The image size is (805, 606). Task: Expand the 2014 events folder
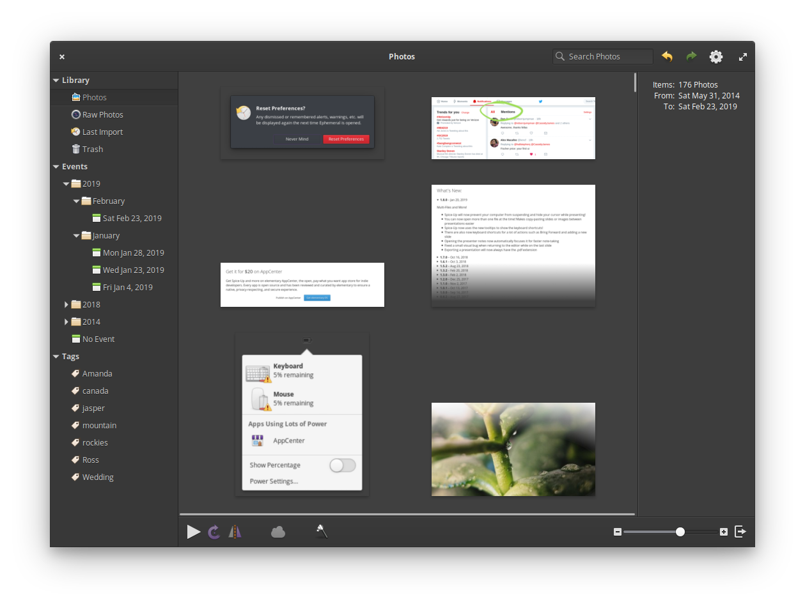(x=66, y=322)
